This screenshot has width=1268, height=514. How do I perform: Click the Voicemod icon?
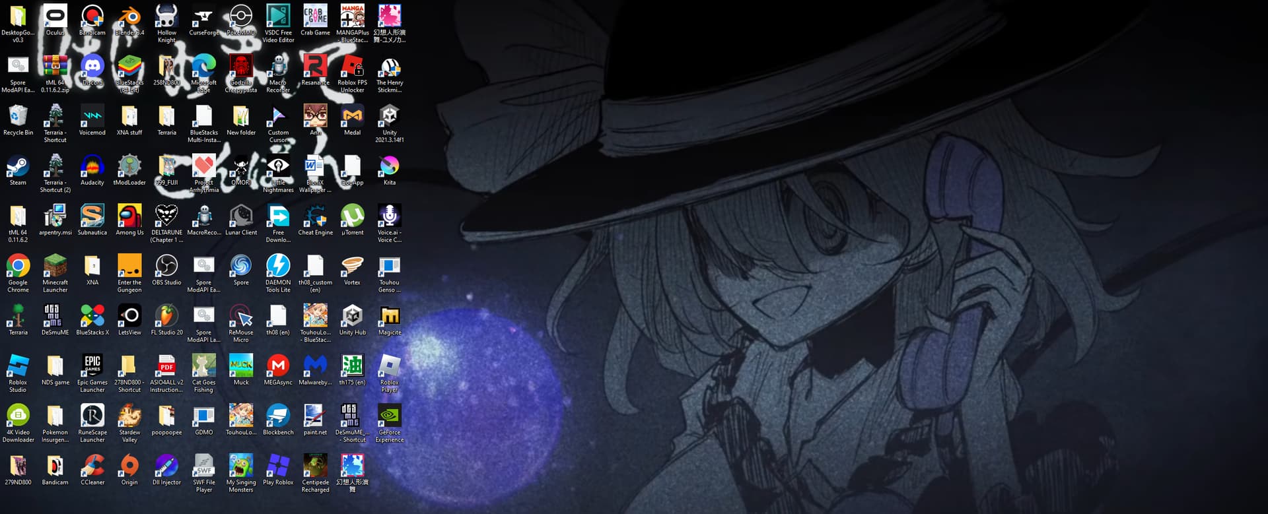(92, 116)
